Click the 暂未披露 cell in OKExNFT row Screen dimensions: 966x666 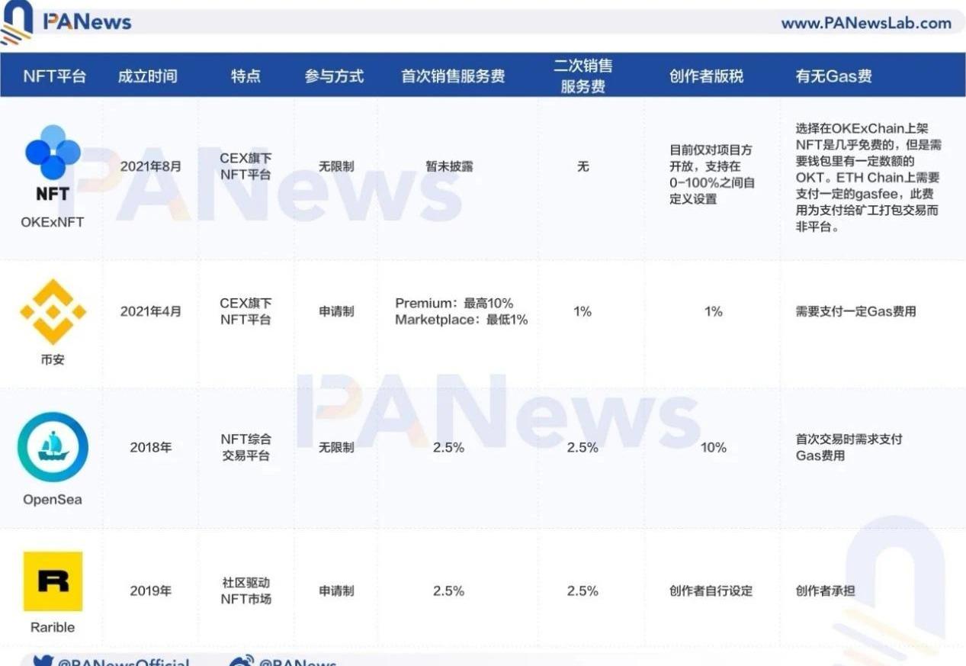click(449, 166)
